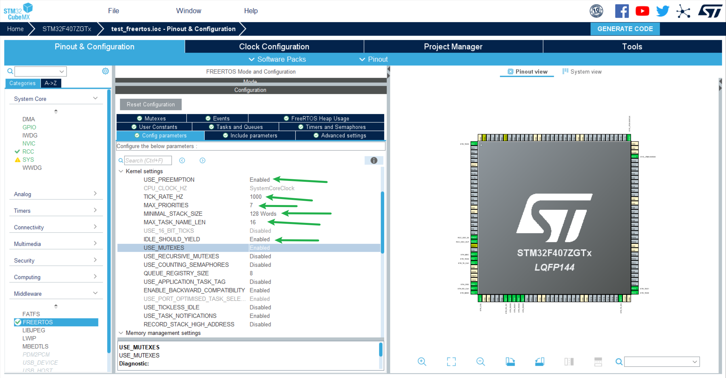726x378 pixels.
Task: Open the Help menu
Action: tap(251, 11)
